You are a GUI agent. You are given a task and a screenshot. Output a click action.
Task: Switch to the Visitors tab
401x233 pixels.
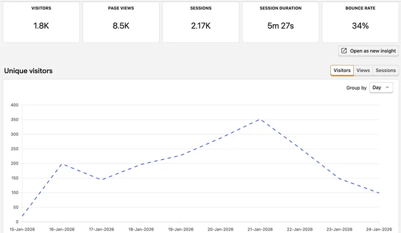342,70
